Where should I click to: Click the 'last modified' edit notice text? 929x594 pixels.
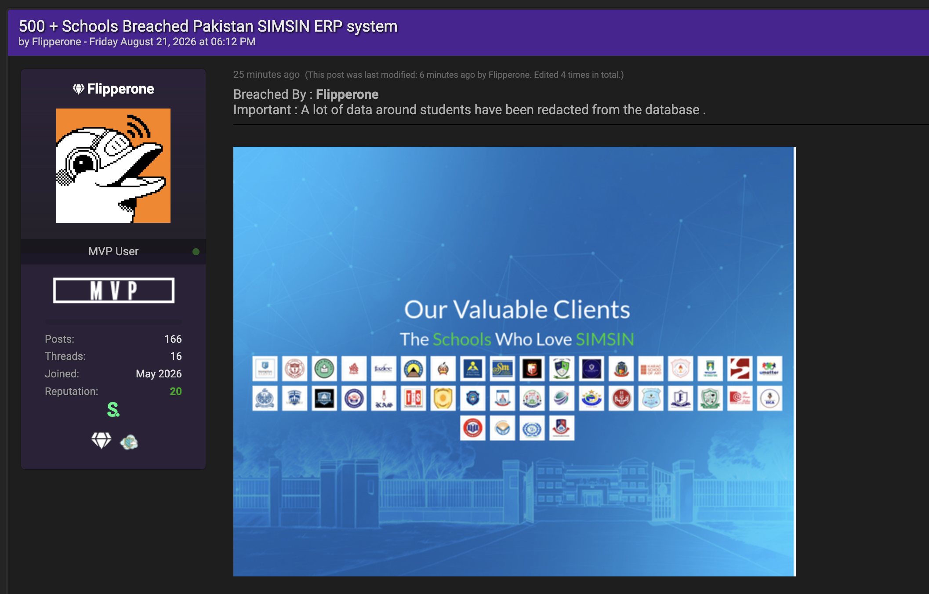pyautogui.click(x=464, y=75)
